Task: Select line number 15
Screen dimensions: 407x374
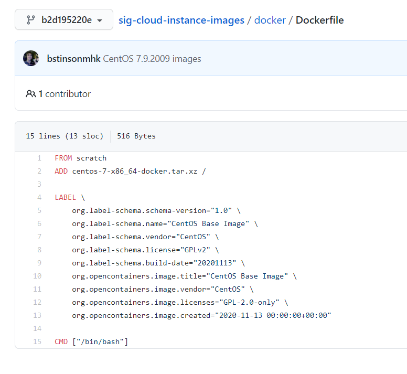Action: click(37, 341)
